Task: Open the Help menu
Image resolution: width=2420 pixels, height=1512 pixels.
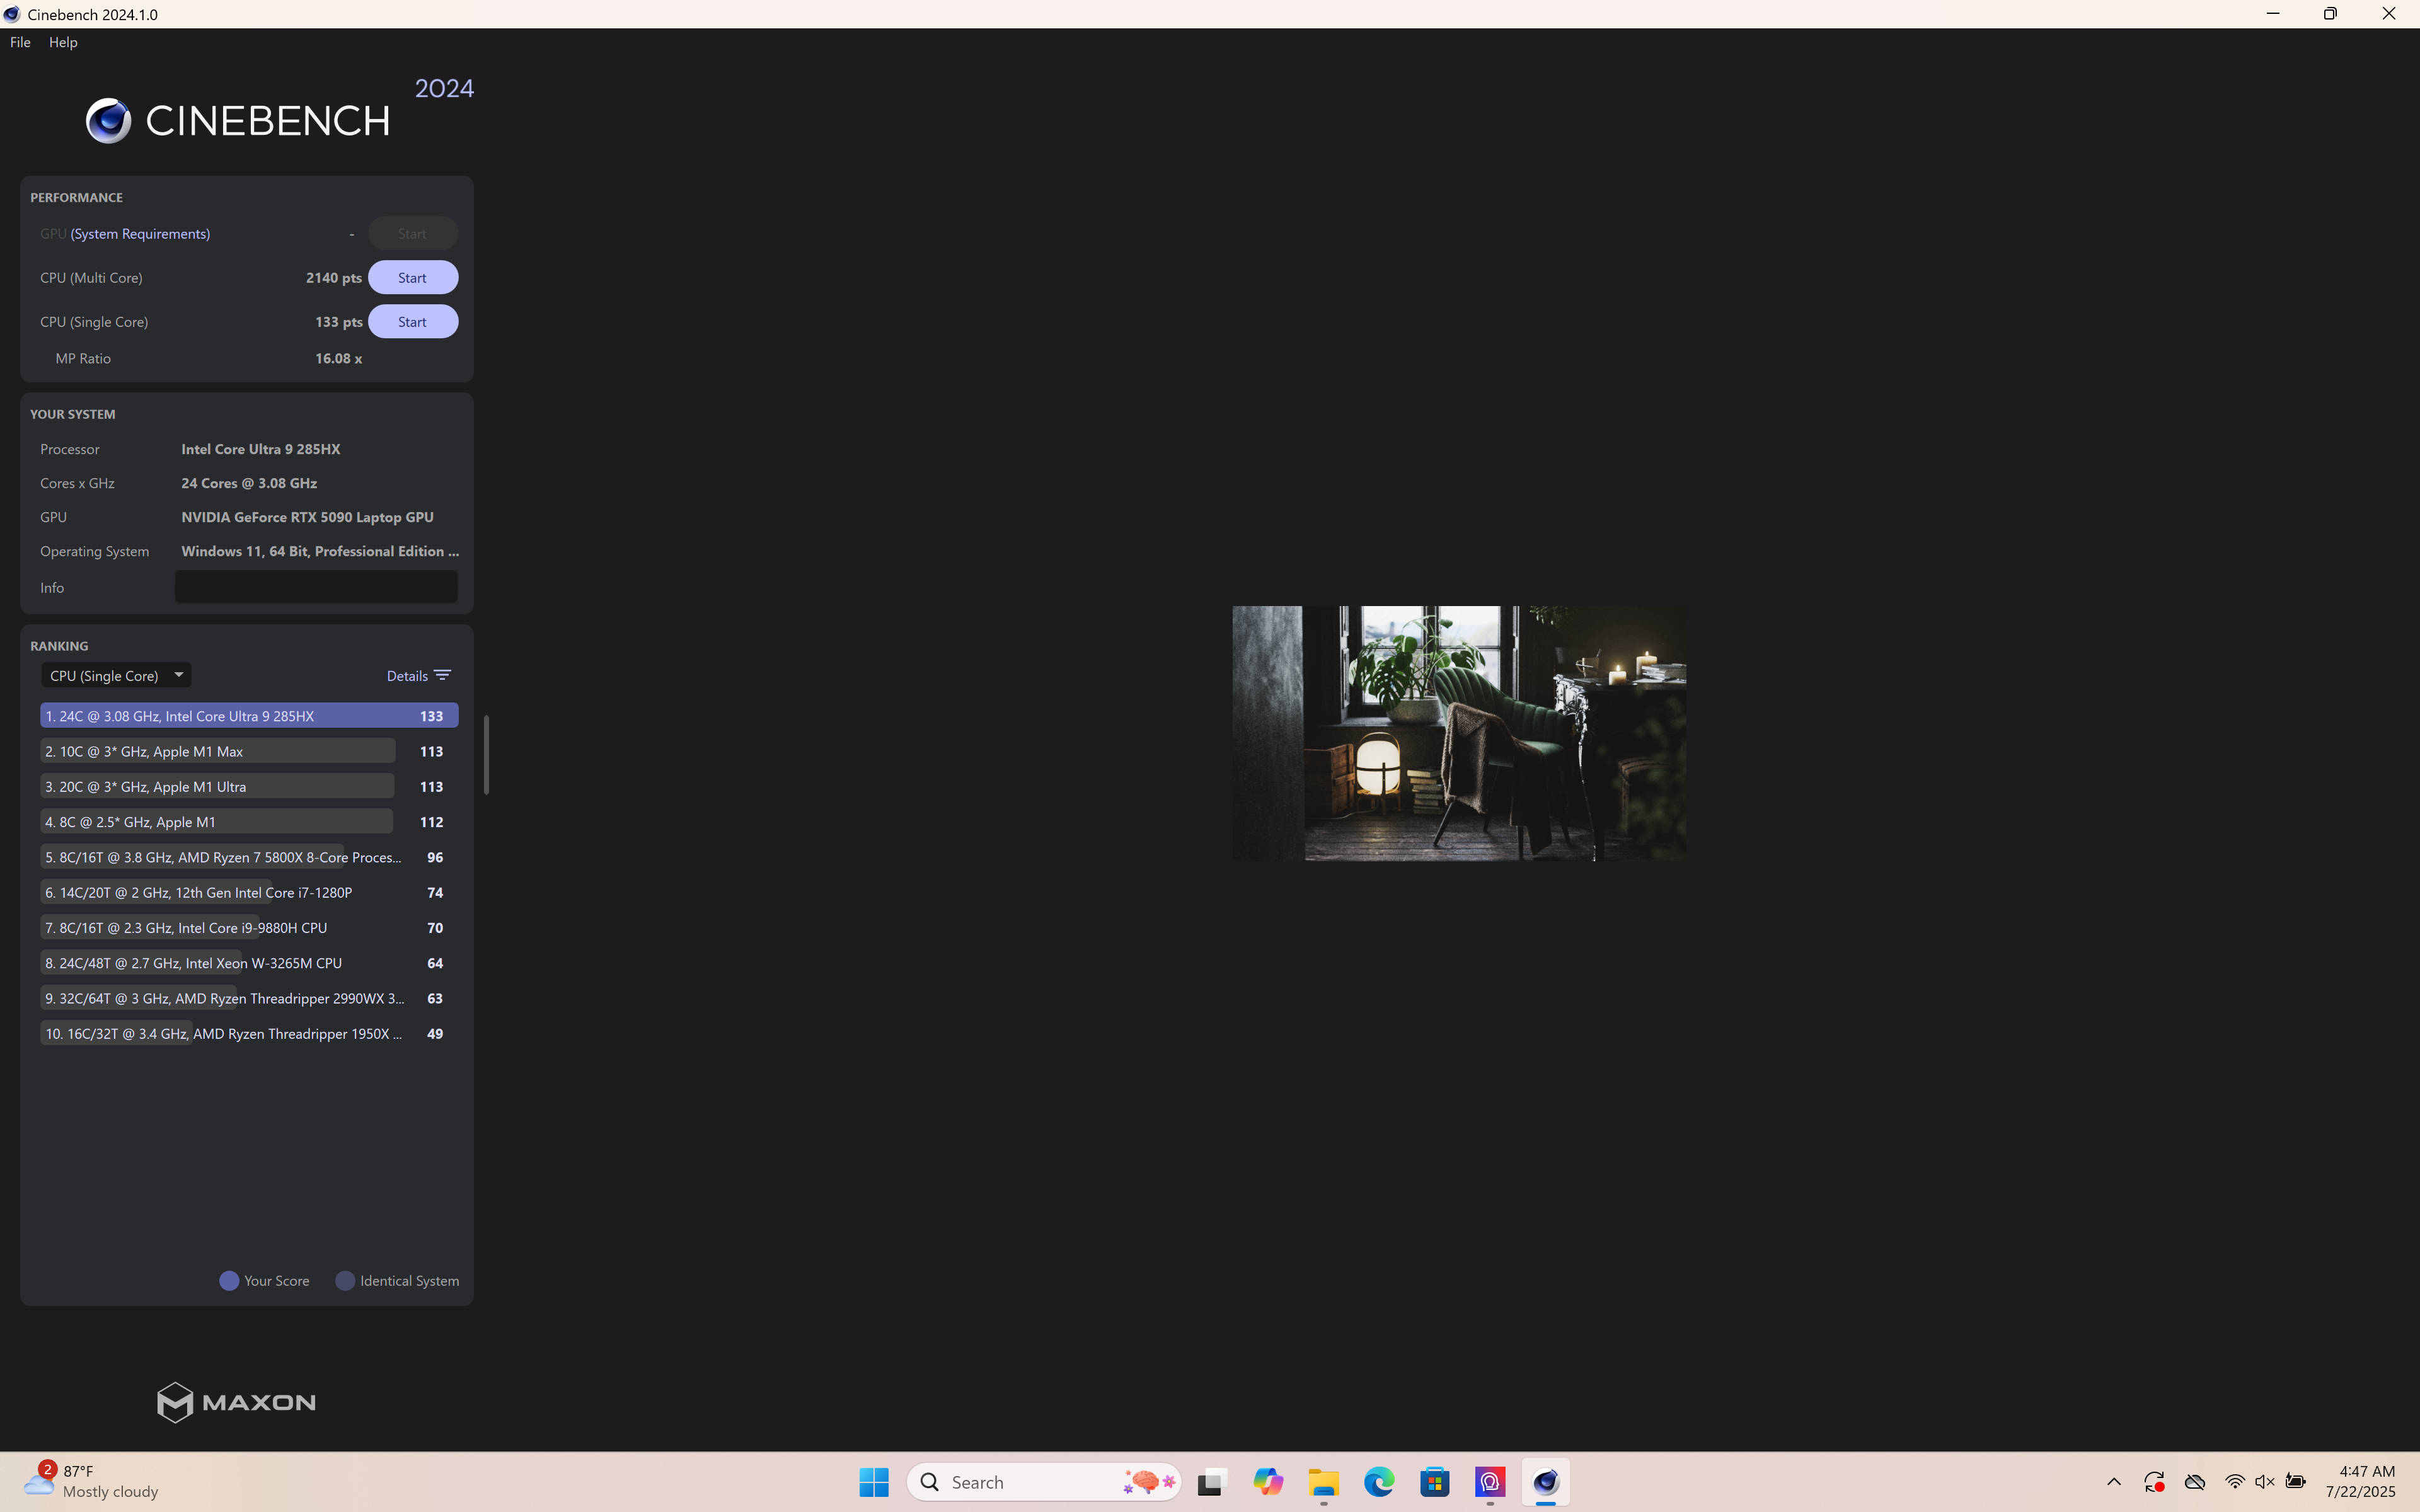Action: click(63, 42)
